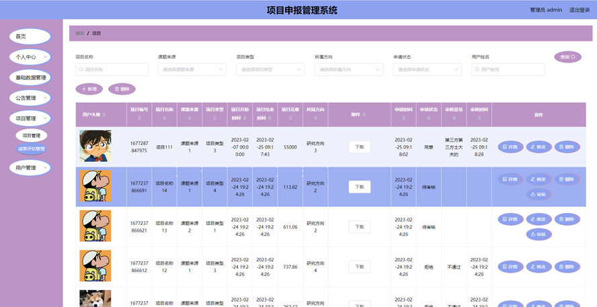Click the 查询 search button
Screen dimensions: 597x307
point(567,56)
